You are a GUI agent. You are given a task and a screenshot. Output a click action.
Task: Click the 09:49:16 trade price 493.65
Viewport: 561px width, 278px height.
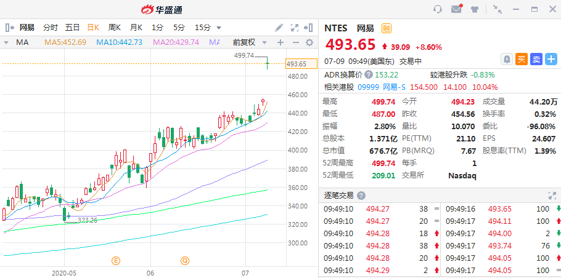pyautogui.click(x=500, y=209)
